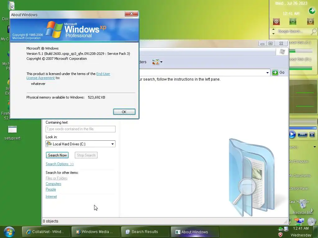Click the green Go arrow button
Viewport: 318px width, 238px height.
click(x=275, y=73)
